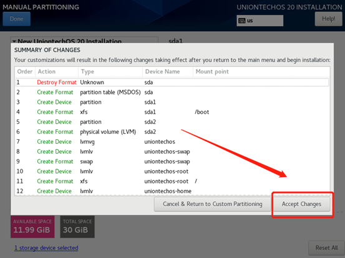This screenshot has width=345, height=258.
Task: Click Cancel & Return to Custom Partitioning
Action: [x=213, y=204]
